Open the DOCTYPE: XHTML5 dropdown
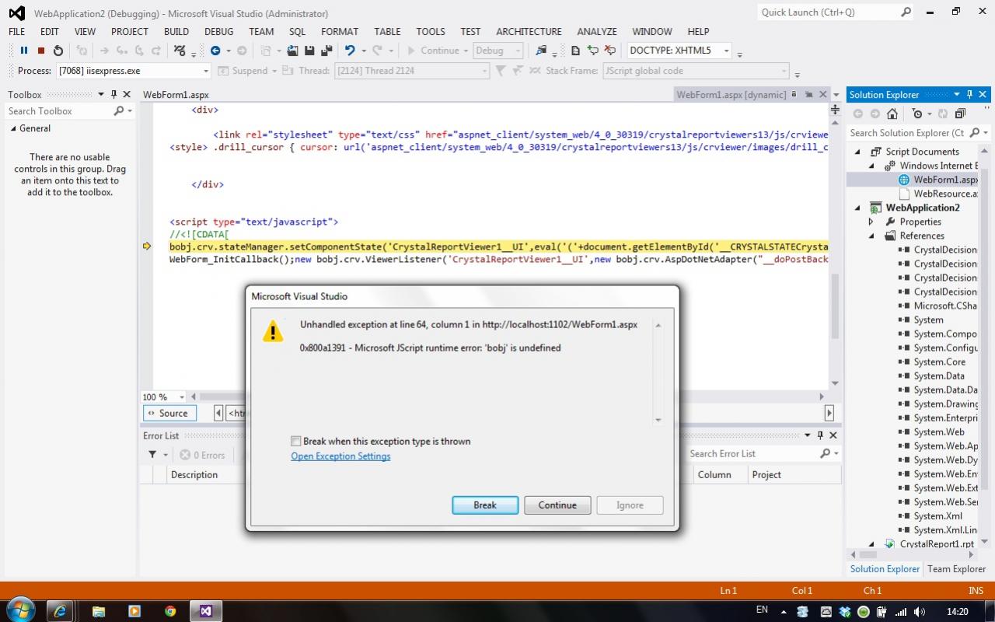Viewport: 995px width, 622px height. pyautogui.click(x=726, y=51)
